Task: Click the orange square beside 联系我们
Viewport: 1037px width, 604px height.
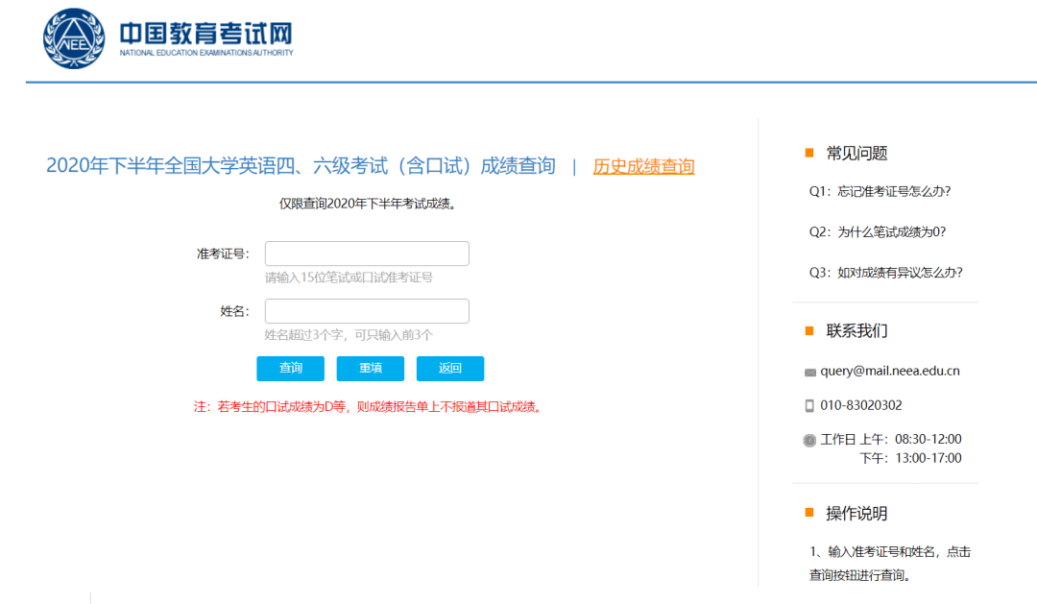Action: click(809, 330)
